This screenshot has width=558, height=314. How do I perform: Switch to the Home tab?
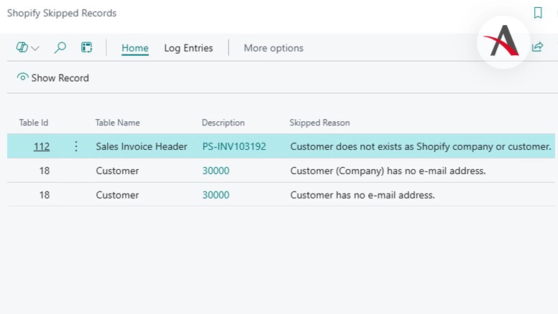134,48
